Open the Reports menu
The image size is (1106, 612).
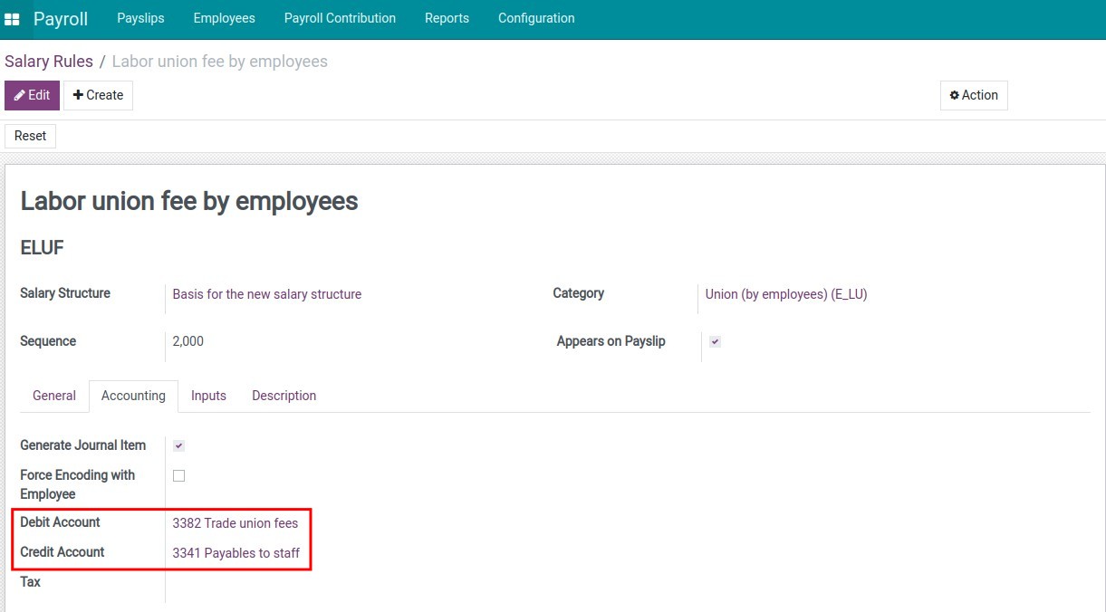447,18
